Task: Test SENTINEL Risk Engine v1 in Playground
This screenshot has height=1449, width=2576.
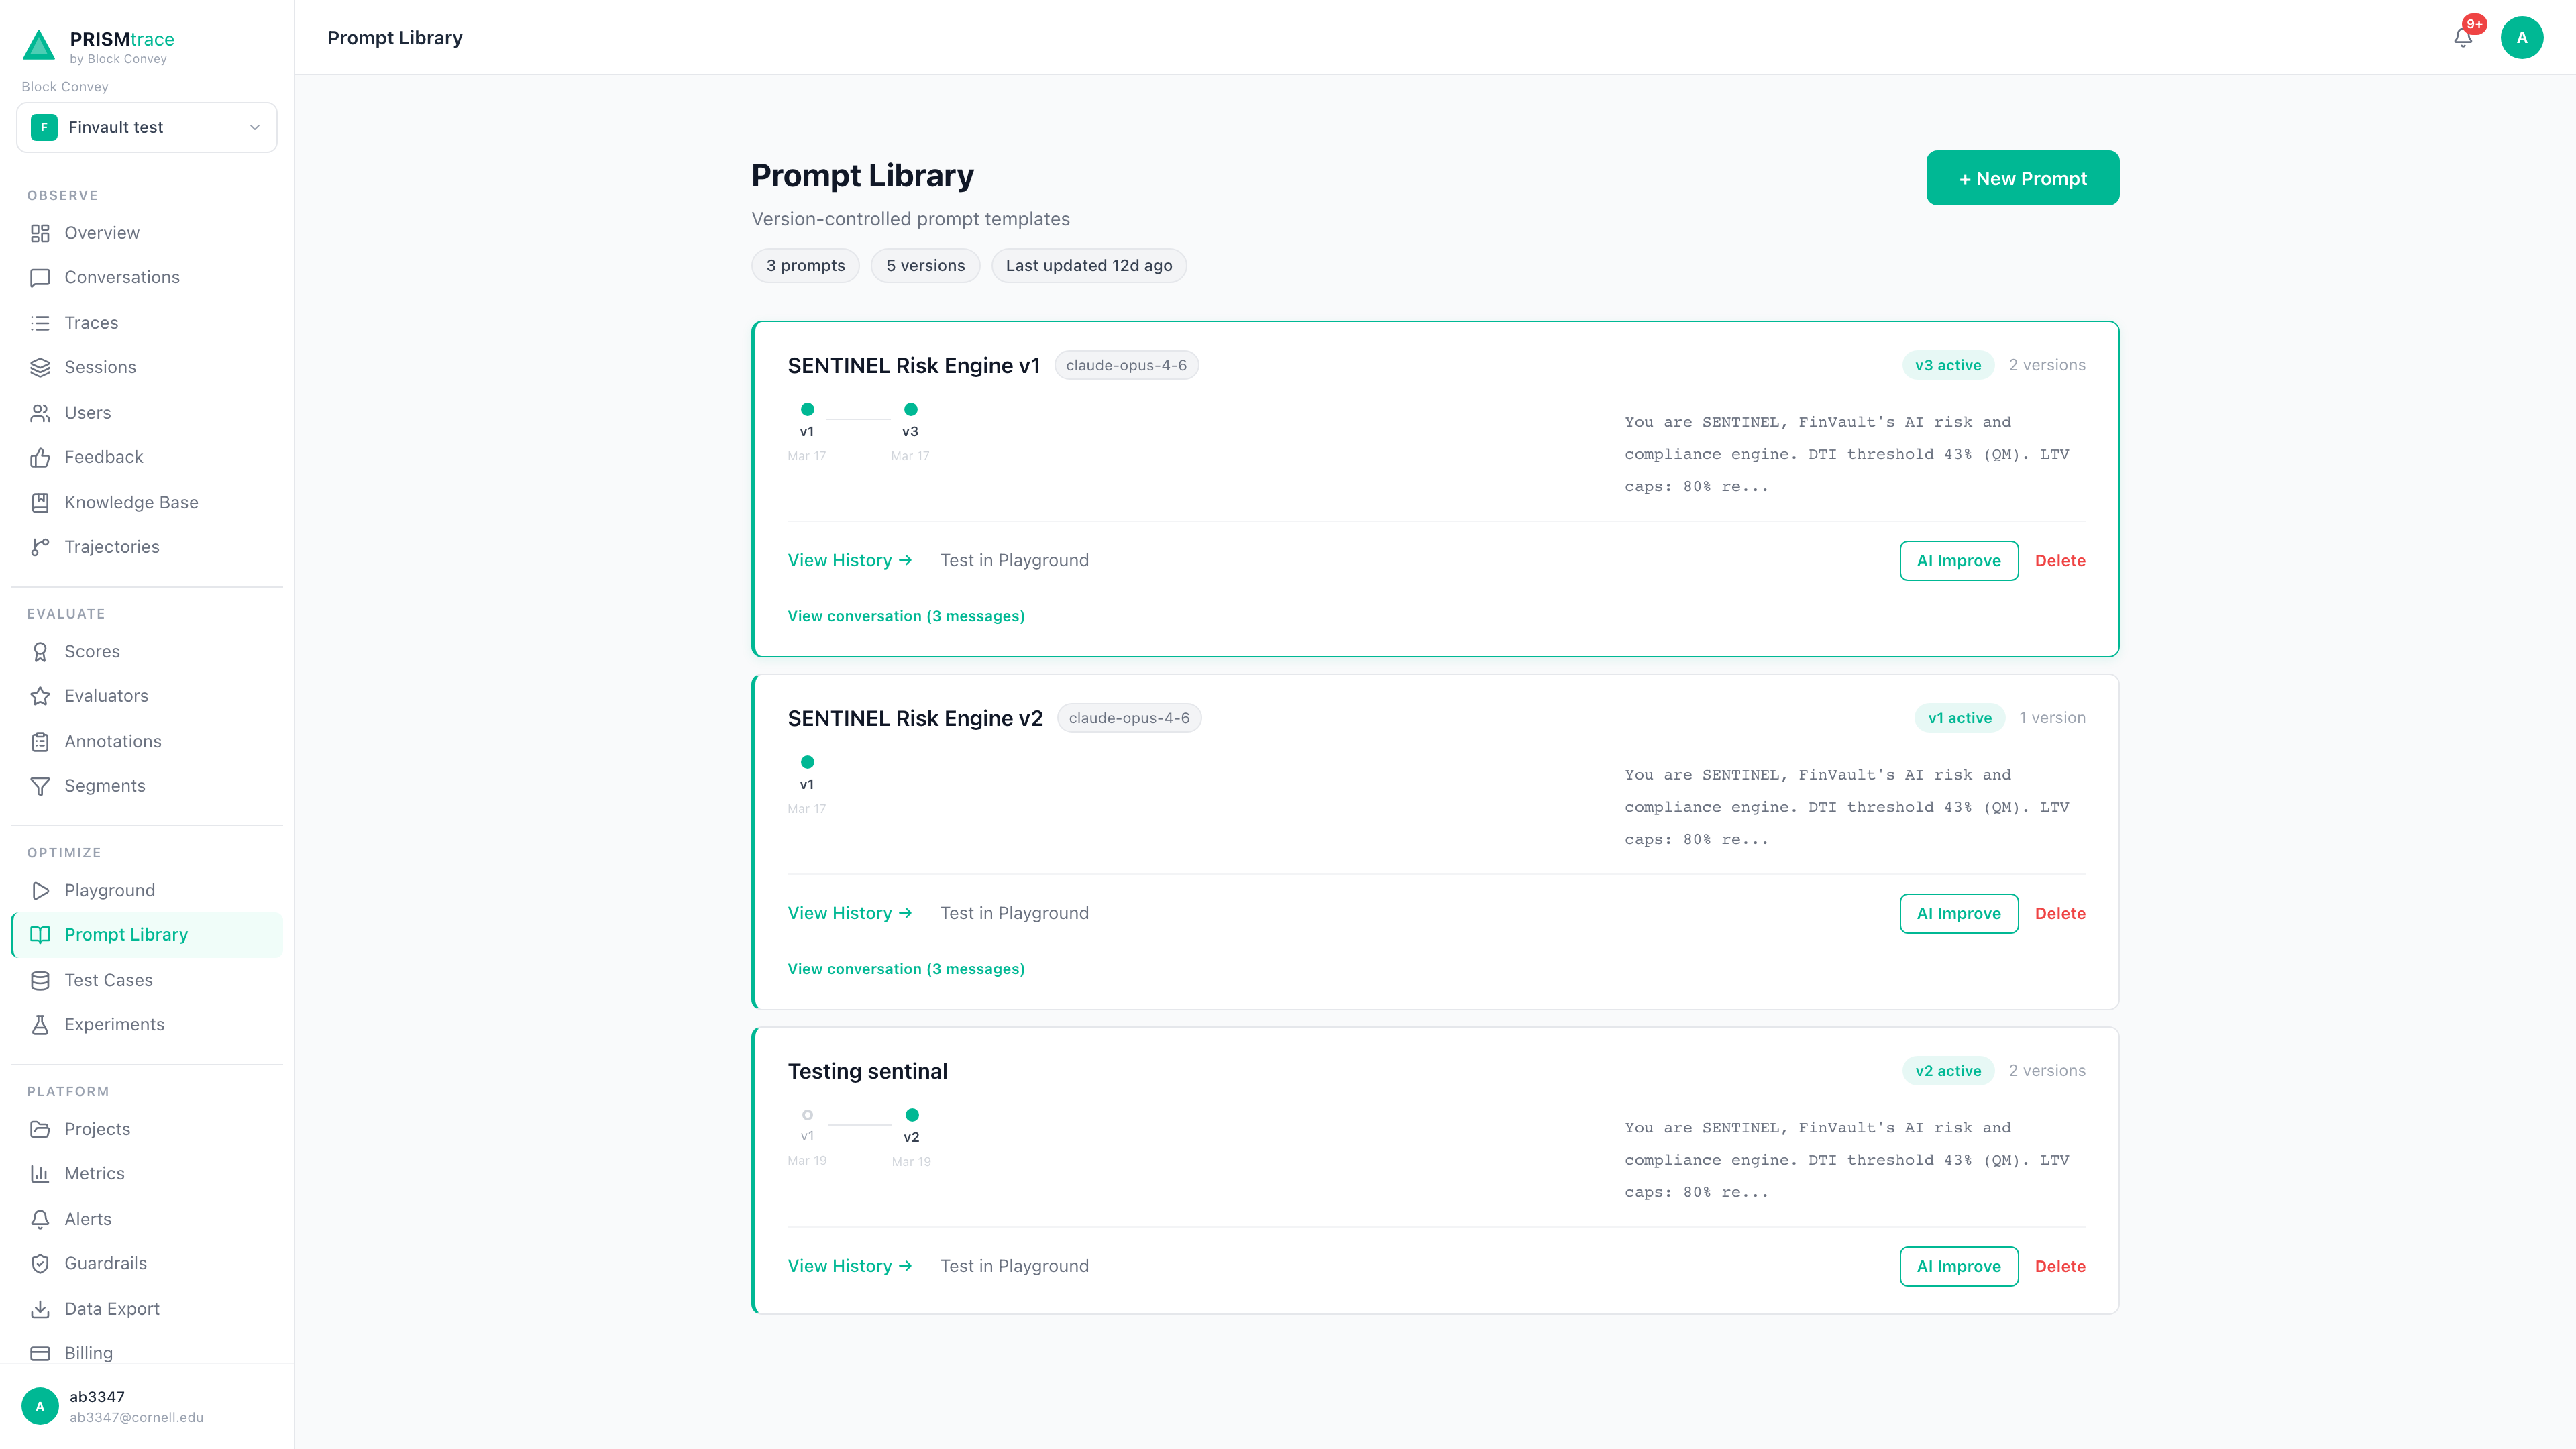Action: point(1014,561)
